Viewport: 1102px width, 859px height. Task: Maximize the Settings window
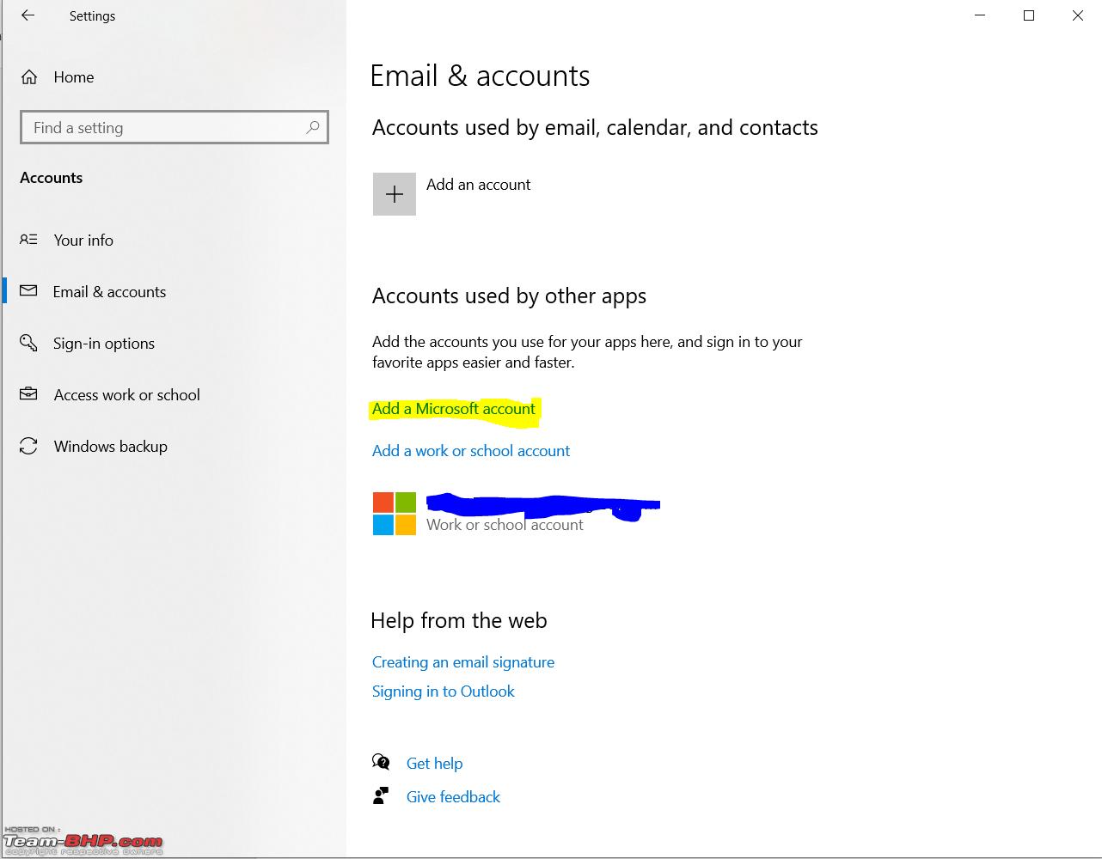[x=1029, y=15]
